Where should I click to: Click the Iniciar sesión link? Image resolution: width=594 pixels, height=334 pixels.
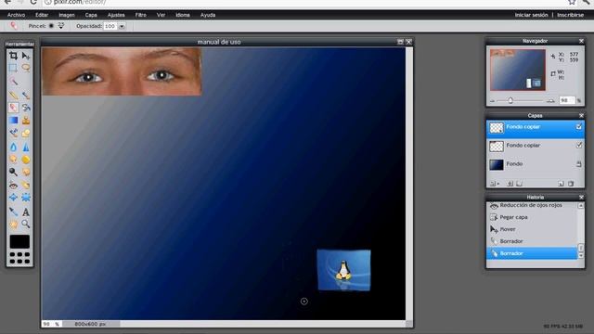(x=531, y=15)
